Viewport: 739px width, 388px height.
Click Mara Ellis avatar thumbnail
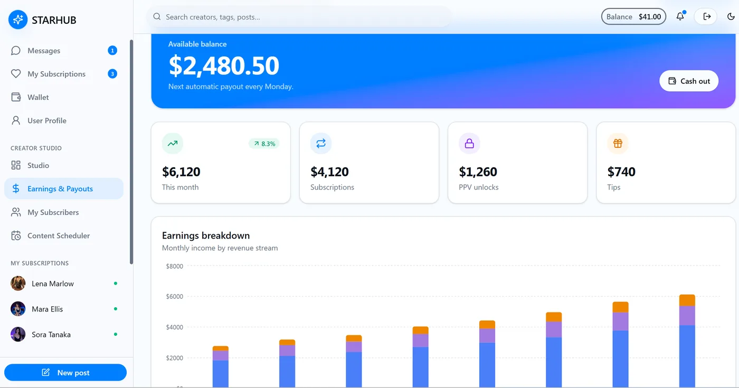click(x=18, y=309)
